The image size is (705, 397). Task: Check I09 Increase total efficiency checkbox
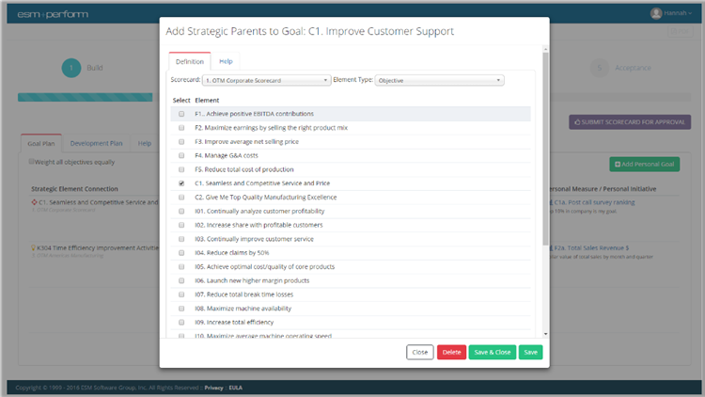181,323
